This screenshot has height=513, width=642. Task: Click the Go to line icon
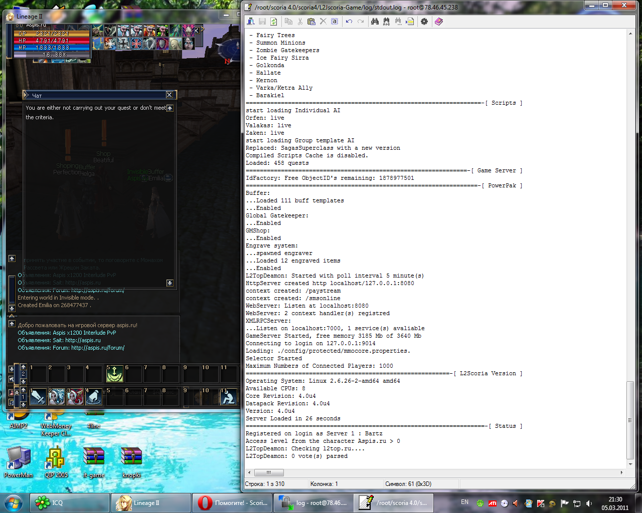[410, 22]
